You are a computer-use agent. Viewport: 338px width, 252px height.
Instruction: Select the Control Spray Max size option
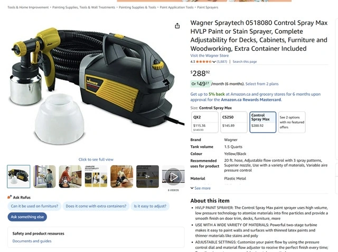pos(263,122)
